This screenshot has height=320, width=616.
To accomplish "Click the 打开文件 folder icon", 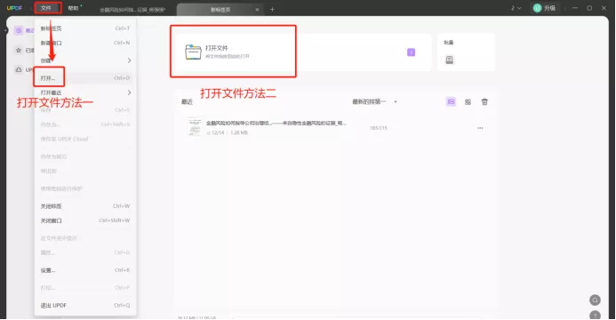I will pos(193,52).
